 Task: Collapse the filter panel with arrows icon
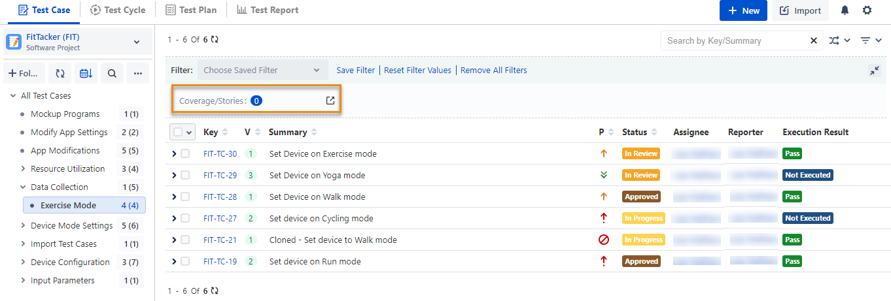click(875, 71)
